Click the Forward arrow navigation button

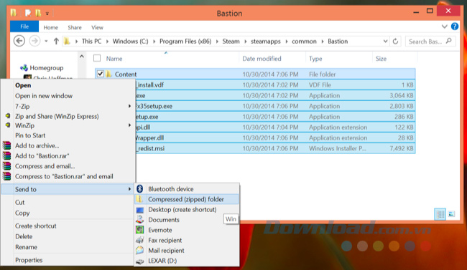click(34, 41)
